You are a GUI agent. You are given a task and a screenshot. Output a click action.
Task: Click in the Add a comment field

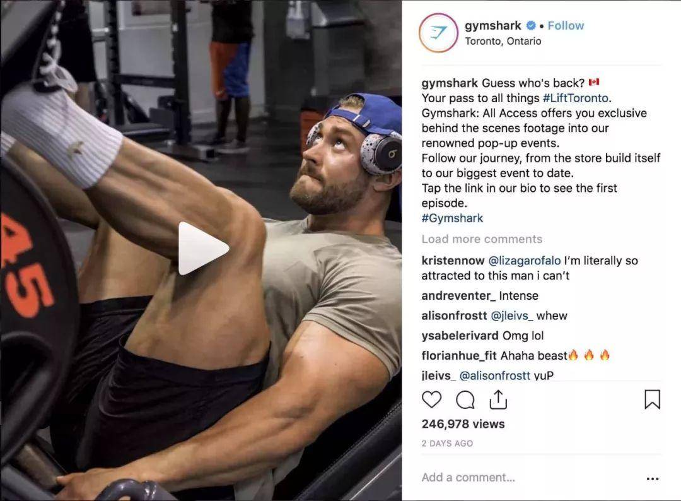click(x=530, y=478)
